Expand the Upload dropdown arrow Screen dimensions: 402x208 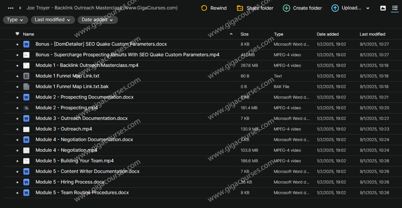click(368, 8)
